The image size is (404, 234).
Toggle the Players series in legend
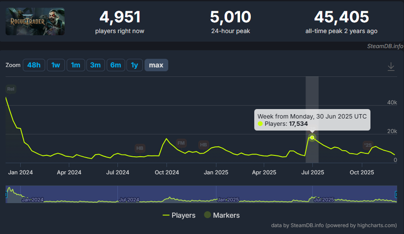pos(179,215)
